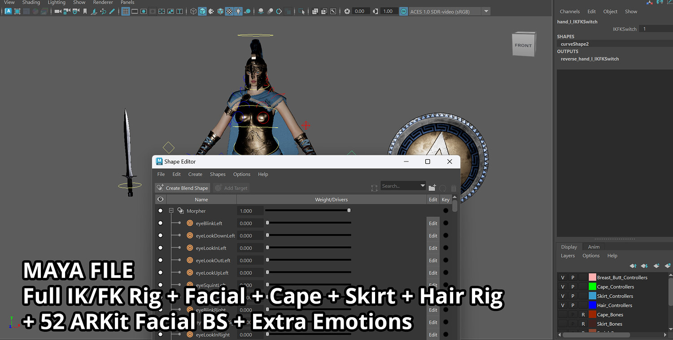
Task: Click Edit button for eyeBlinkLeft
Action: 433,223
